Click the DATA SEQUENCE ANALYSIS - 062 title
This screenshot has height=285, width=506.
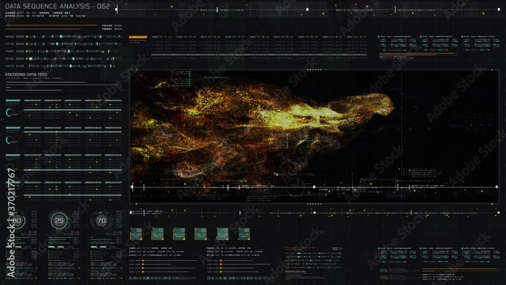[x=58, y=6]
